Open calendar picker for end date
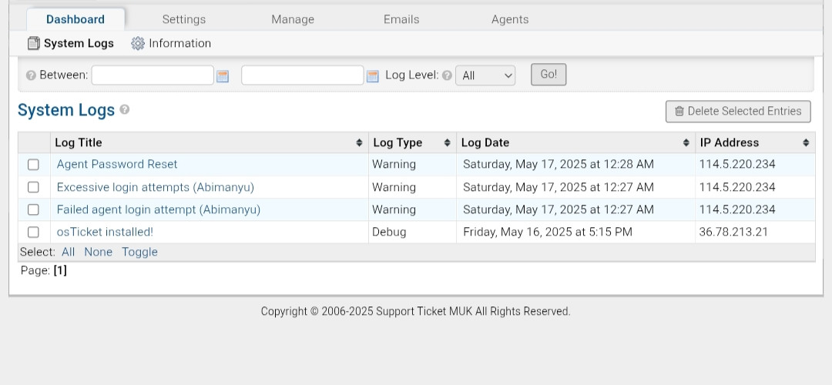832x385 pixels. point(372,75)
